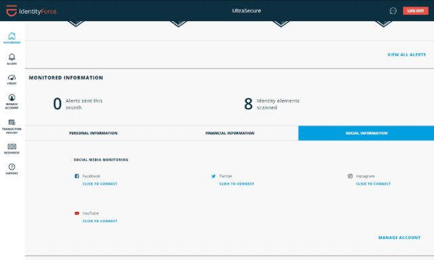The height and width of the screenshot is (260, 434).
Task: Click to connect Instagram account
Action: (374, 184)
